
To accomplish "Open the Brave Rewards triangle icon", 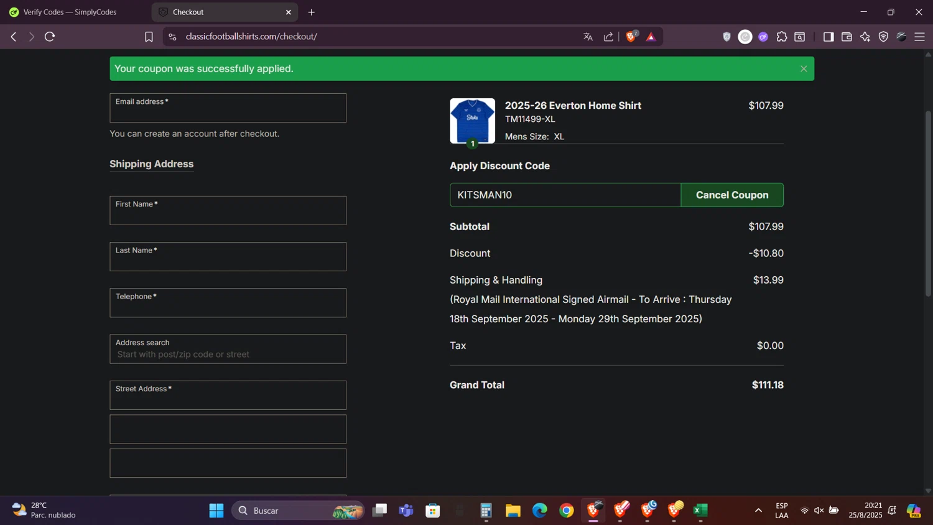I will click(651, 37).
